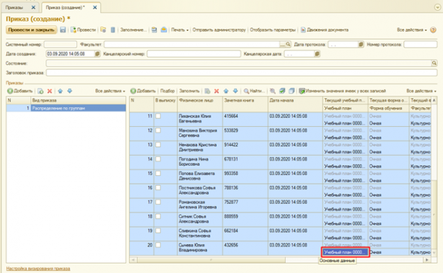
Task: Move the order down in the left list
Action: pos(69,91)
